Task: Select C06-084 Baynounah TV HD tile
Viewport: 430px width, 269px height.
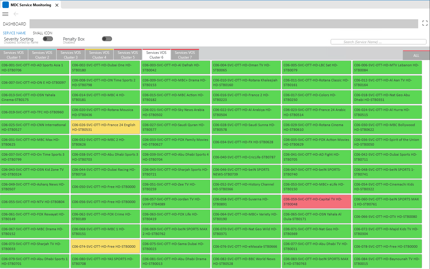Action: 387,261
